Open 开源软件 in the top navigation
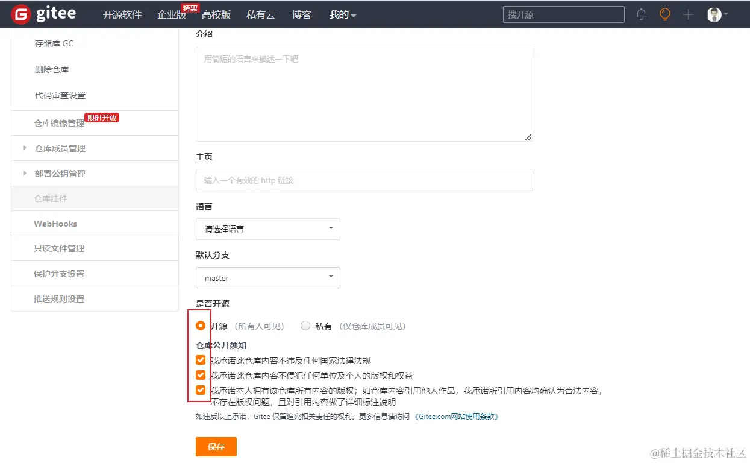This screenshot has width=750, height=463. 122,14
